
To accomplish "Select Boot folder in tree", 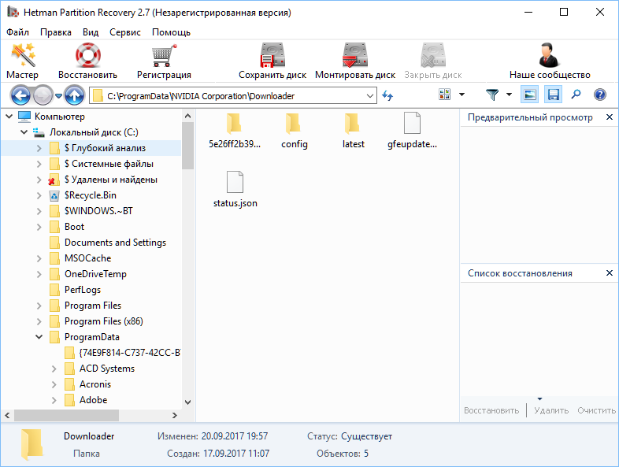I will 74,227.
